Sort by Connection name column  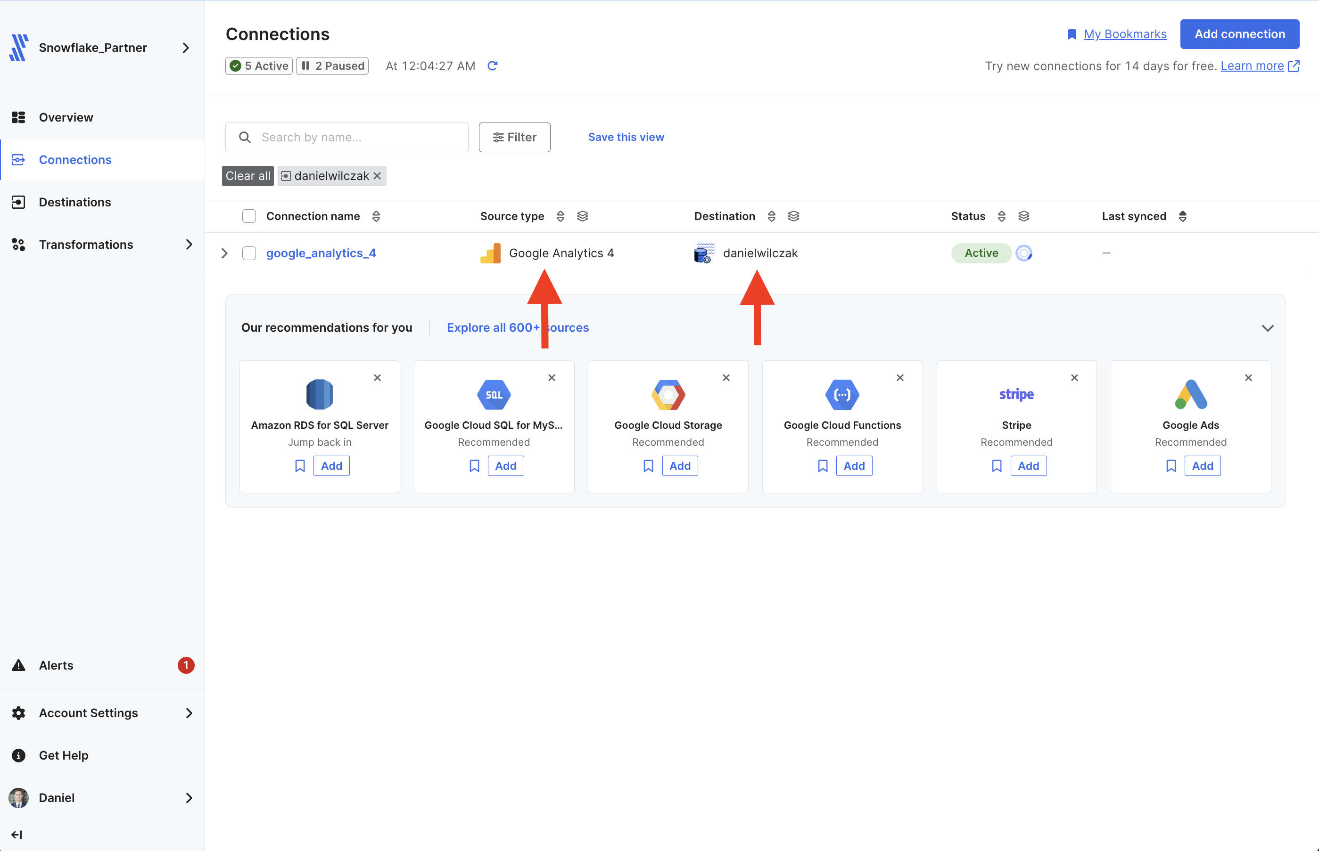[376, 216]
